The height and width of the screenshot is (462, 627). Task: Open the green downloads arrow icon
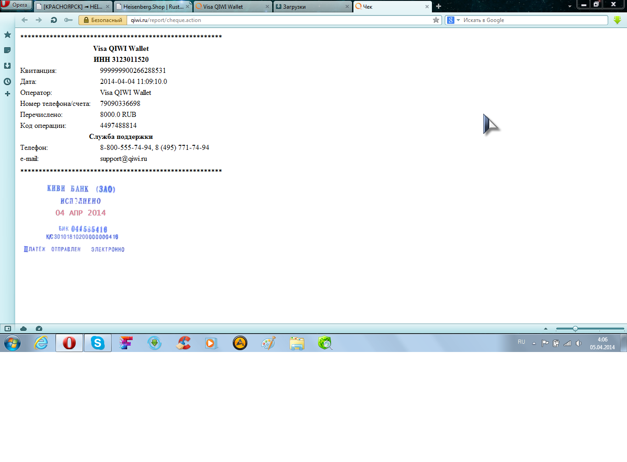[x=617, y=20]
